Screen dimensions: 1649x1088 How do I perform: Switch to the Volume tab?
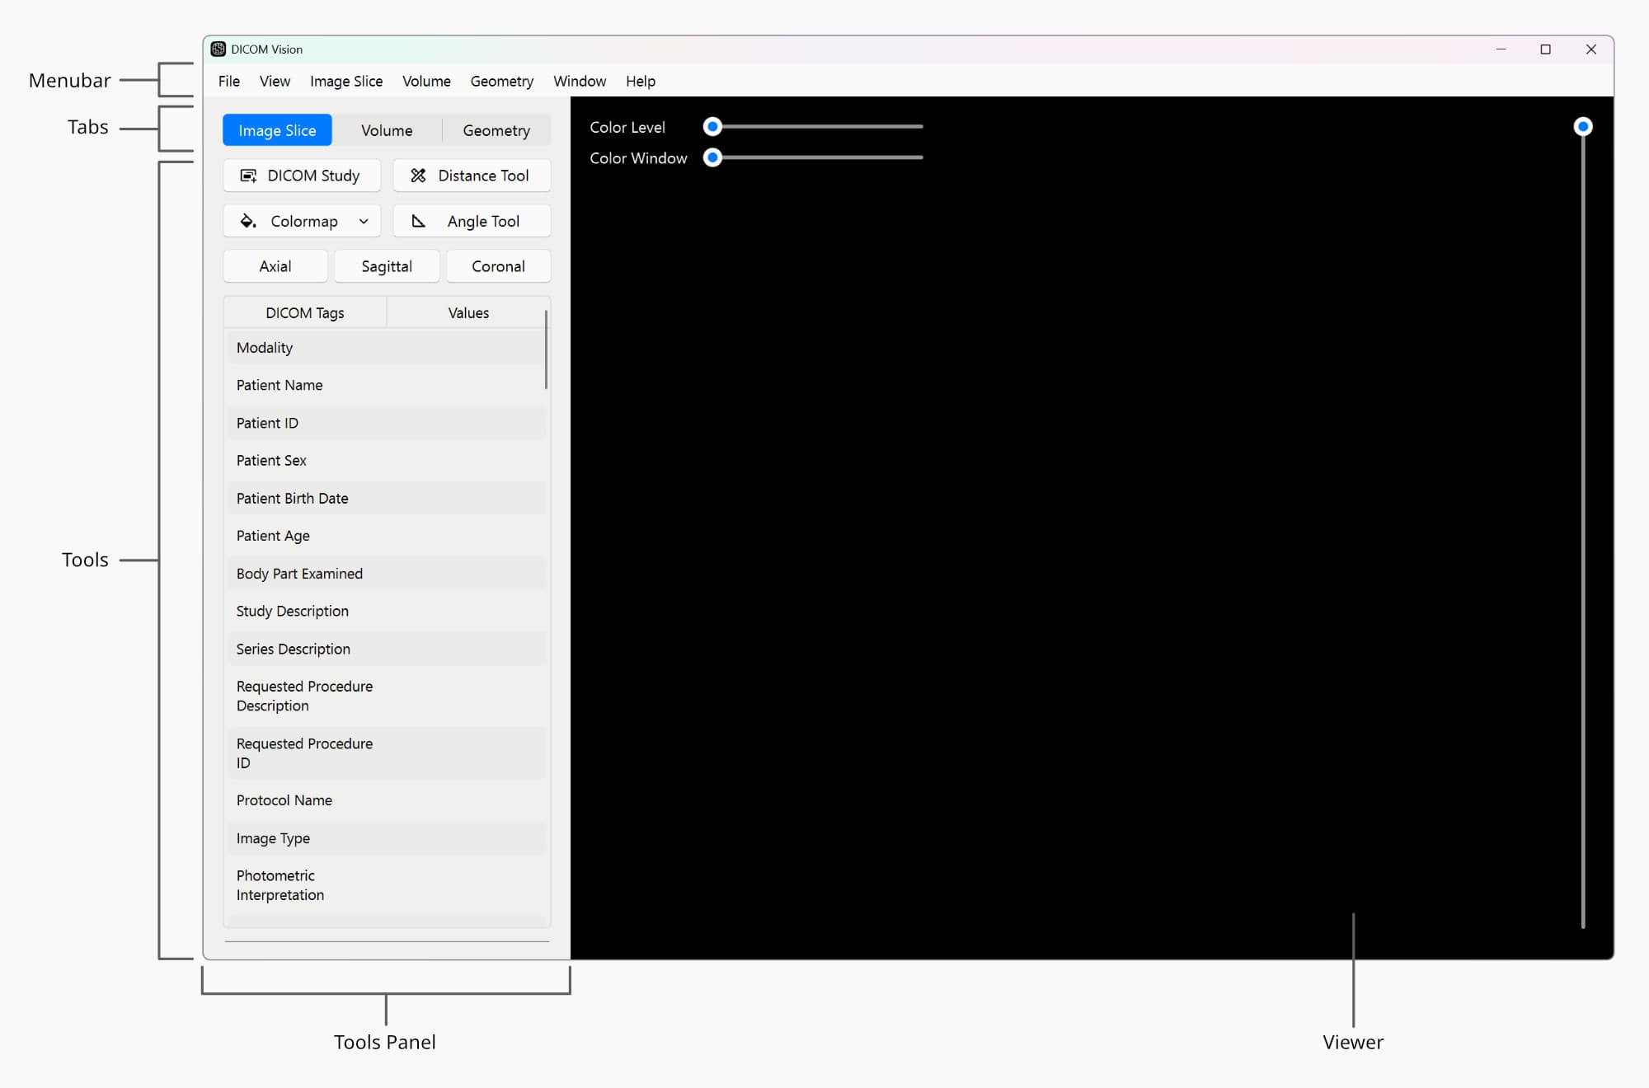[386, 129]
